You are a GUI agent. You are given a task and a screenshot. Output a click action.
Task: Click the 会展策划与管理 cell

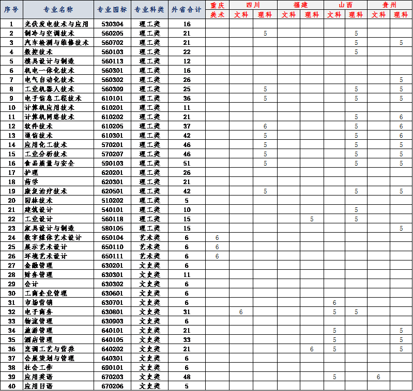click(x=58, y=359)
